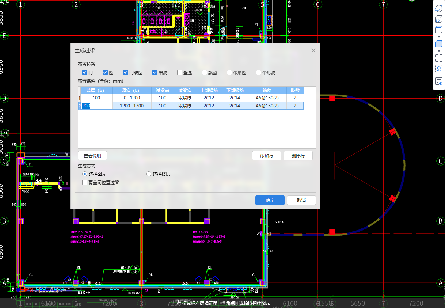
Task: Click the 添加行 button
Action: point(266,156)
